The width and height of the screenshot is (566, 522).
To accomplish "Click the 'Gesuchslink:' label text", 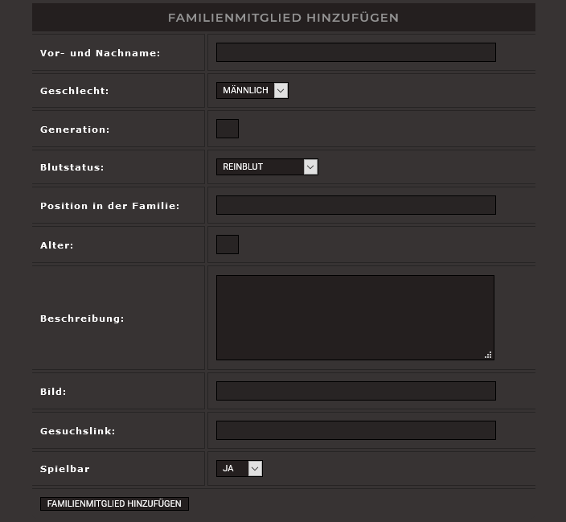I will coord(78,431).
